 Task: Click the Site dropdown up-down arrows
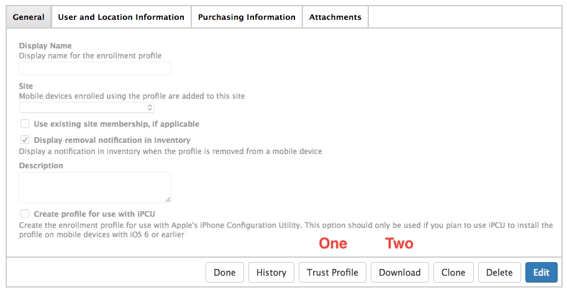pos(150,107)
